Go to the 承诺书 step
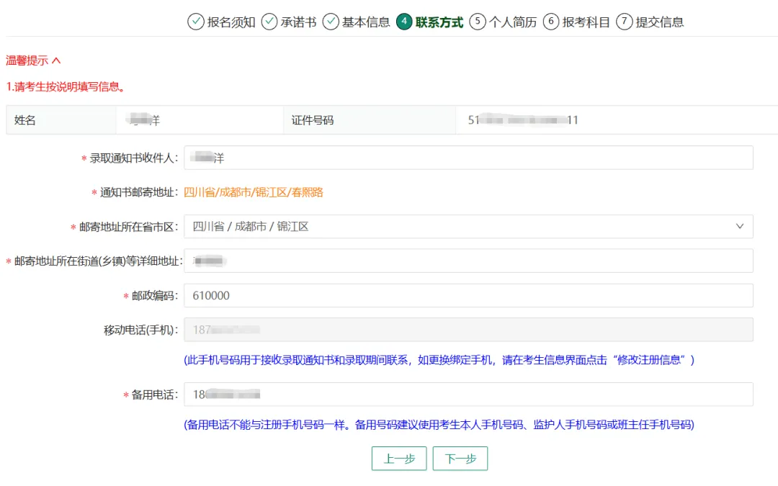Viewport: 778px width, 486px height. 299,22
